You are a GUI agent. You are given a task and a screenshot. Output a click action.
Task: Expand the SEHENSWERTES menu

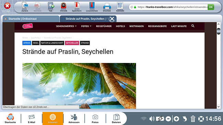tap(66, 26)
